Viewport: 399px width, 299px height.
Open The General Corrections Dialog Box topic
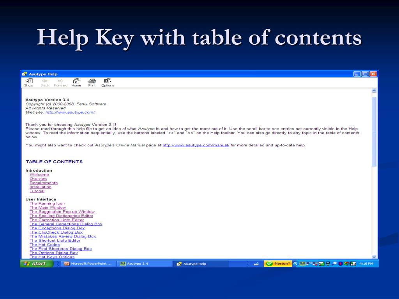click(66, 224)
